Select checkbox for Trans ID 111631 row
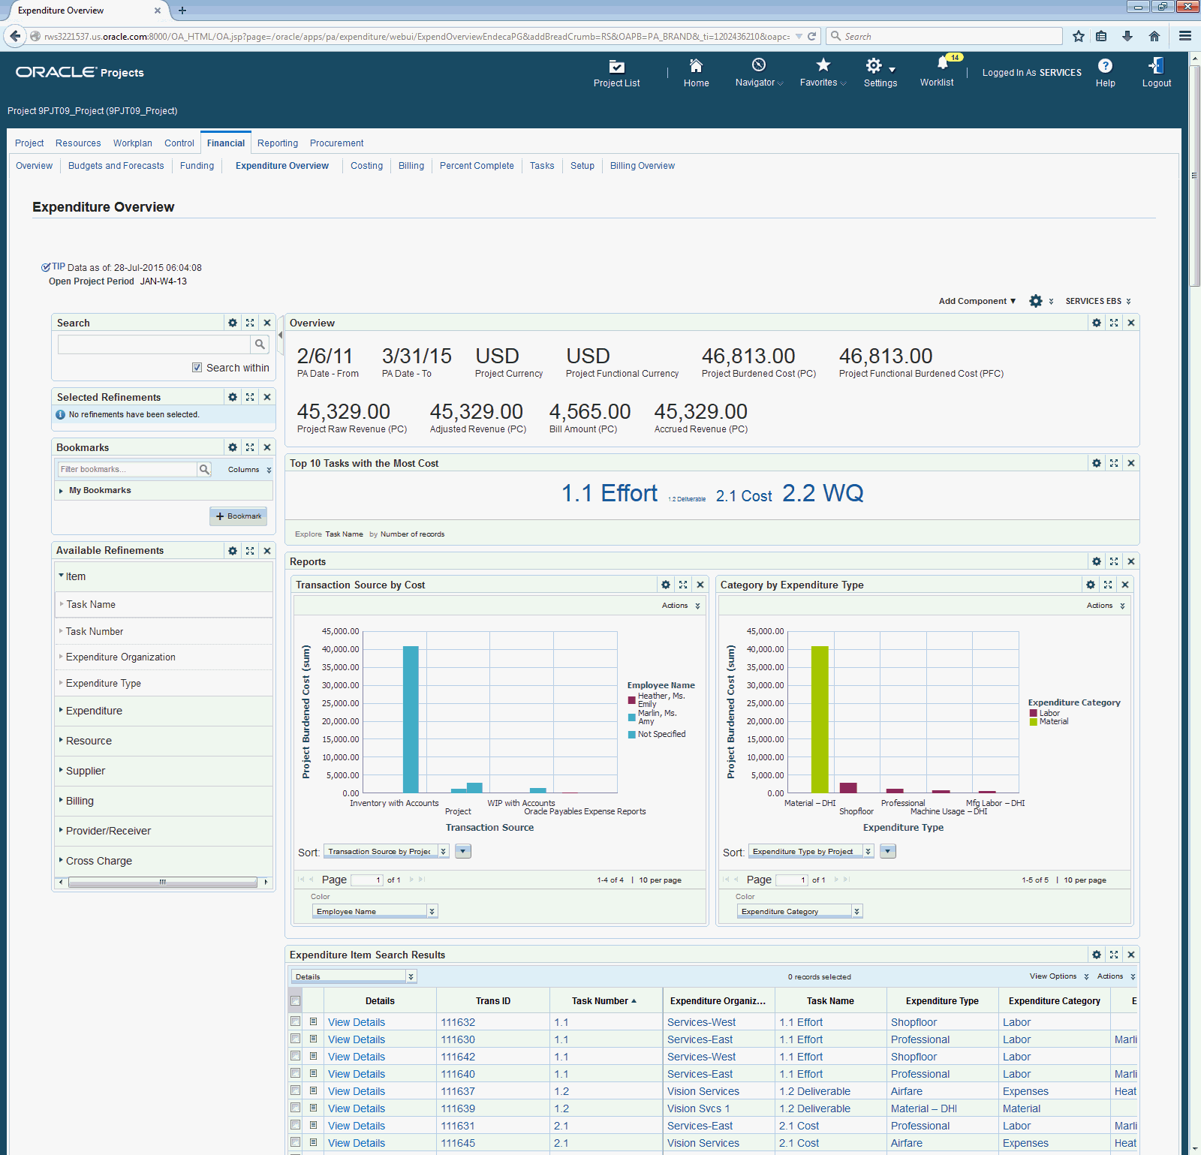The width and height of the screenshot is (1201, 1155). tap(296, 1125)
